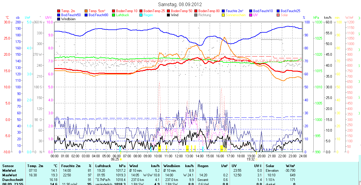This screenshot has height=185, width=361.
Task: Click the yellow Sonnenschein legend square
Action: pos(223,15)
